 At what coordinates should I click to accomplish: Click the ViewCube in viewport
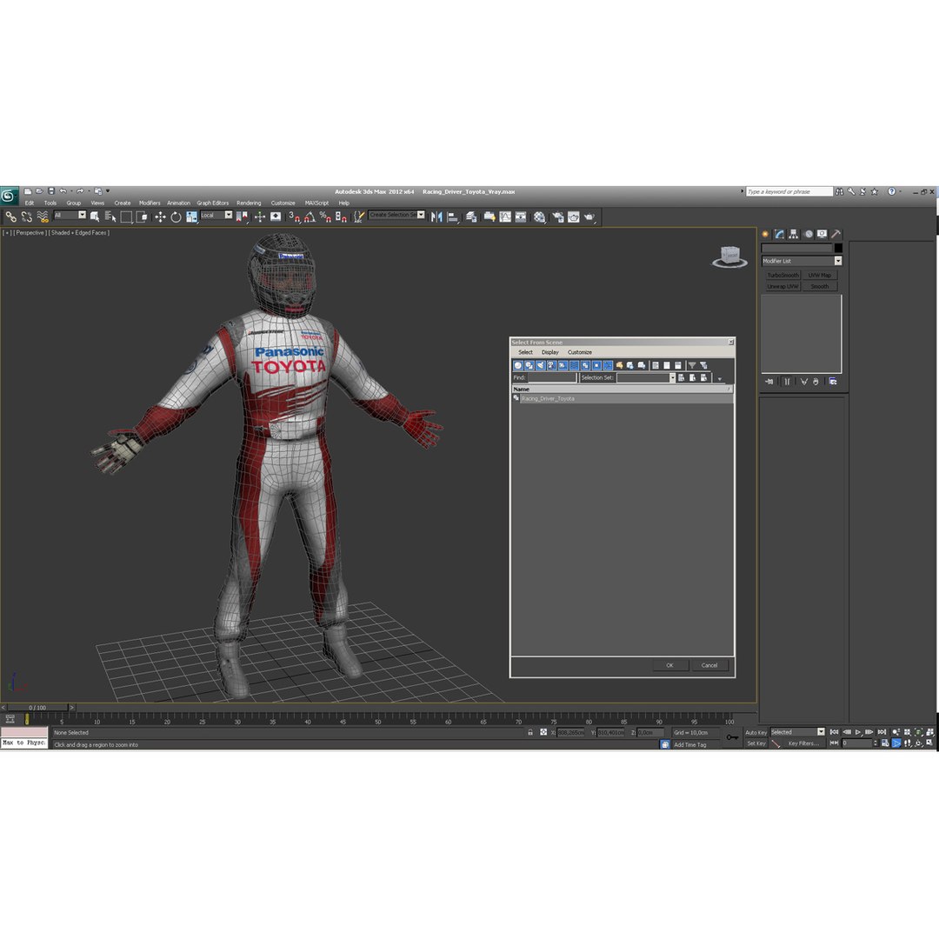pos(729,256)
